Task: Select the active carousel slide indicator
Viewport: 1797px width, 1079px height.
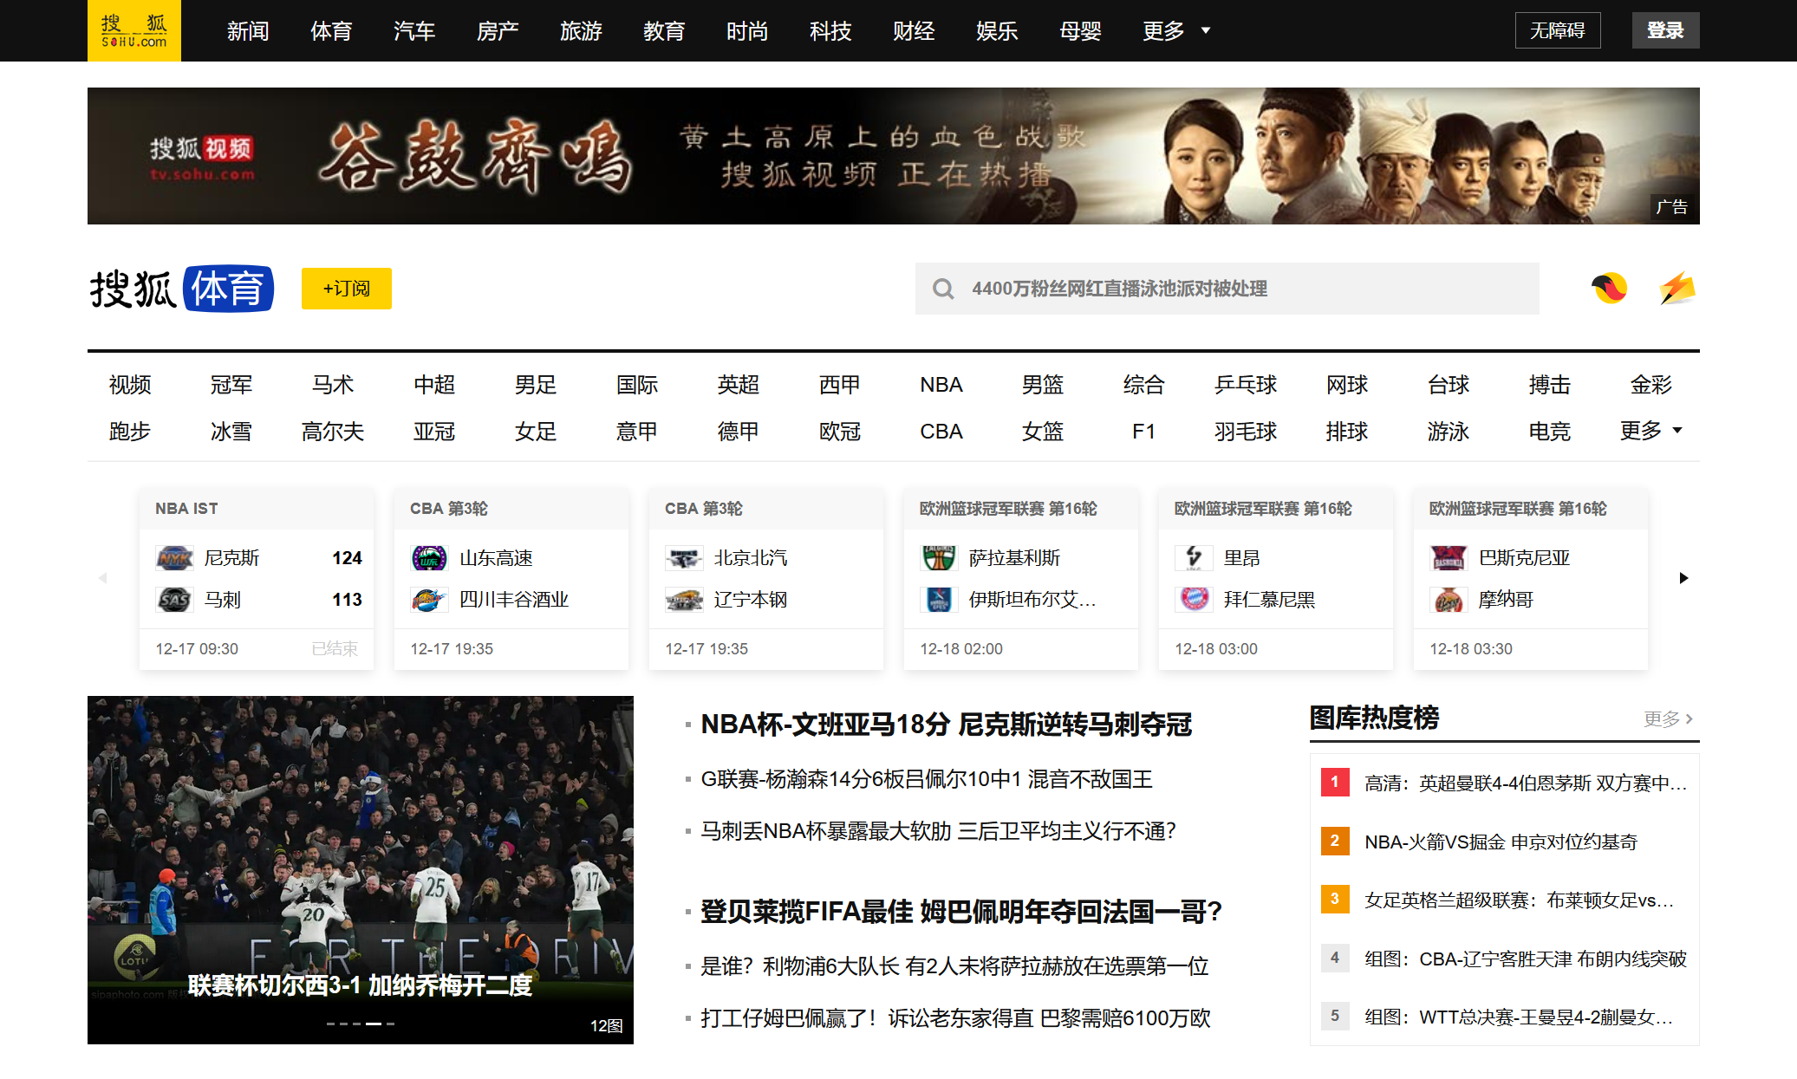Action: (374, 1024)
